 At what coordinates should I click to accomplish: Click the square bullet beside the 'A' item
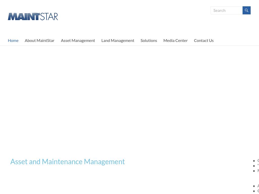click(x=254, y=186)
